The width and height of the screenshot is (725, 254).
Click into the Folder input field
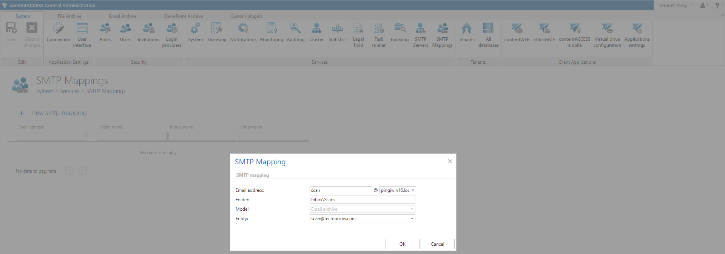(x=362, y=200)
